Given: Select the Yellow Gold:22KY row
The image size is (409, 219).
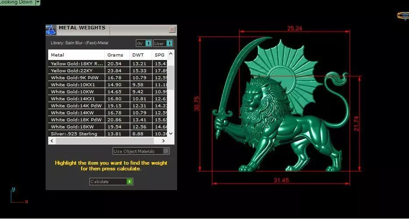Looking at the screenshot, I should coord(108,71).
